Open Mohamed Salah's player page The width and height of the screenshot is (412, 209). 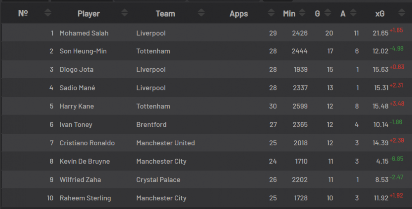(84, 33)
